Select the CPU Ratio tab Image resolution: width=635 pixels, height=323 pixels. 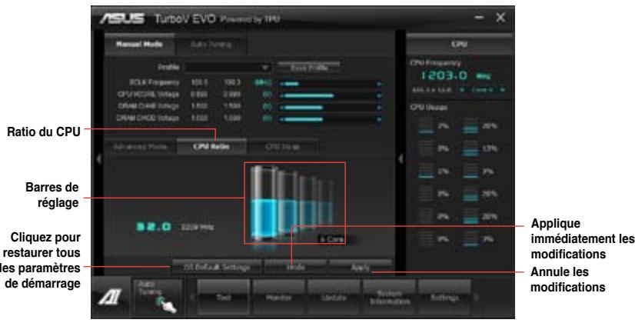pyautogui.click(x=211, y=147)
